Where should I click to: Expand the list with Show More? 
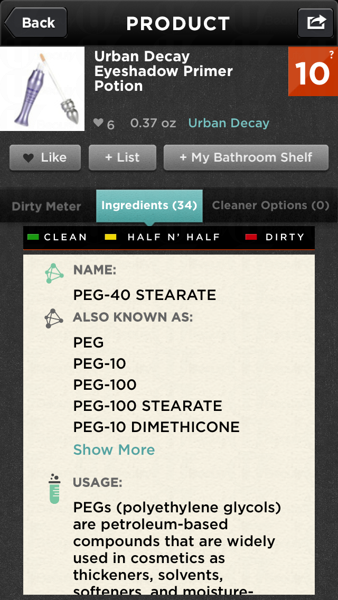point(114,449)
